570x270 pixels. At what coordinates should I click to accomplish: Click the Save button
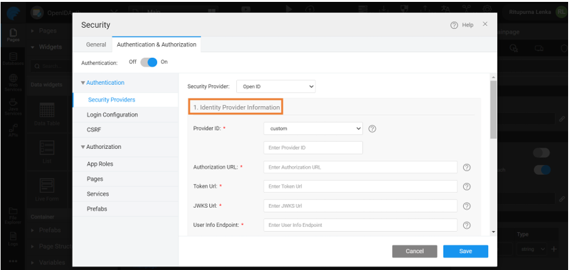coord(465,251)
